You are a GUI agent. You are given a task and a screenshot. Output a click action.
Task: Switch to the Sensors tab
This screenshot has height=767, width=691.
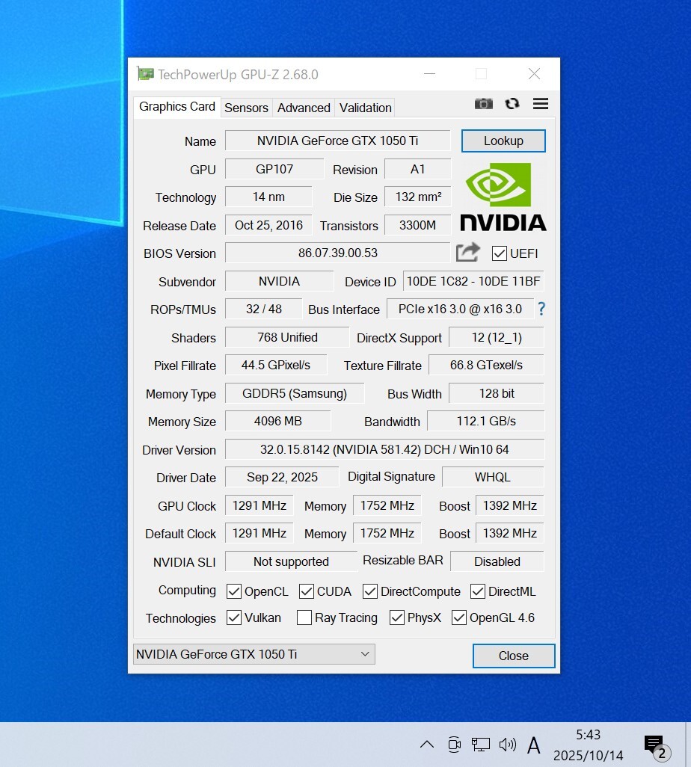point(246,108)
